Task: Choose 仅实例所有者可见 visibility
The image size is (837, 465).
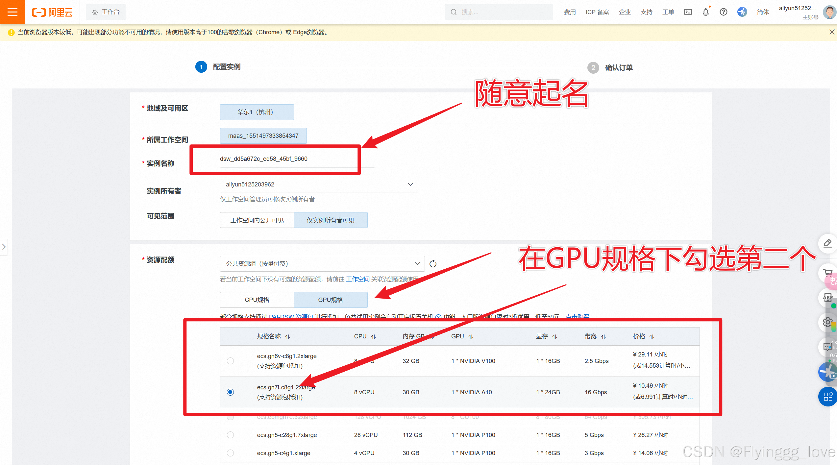Action: 331,220
